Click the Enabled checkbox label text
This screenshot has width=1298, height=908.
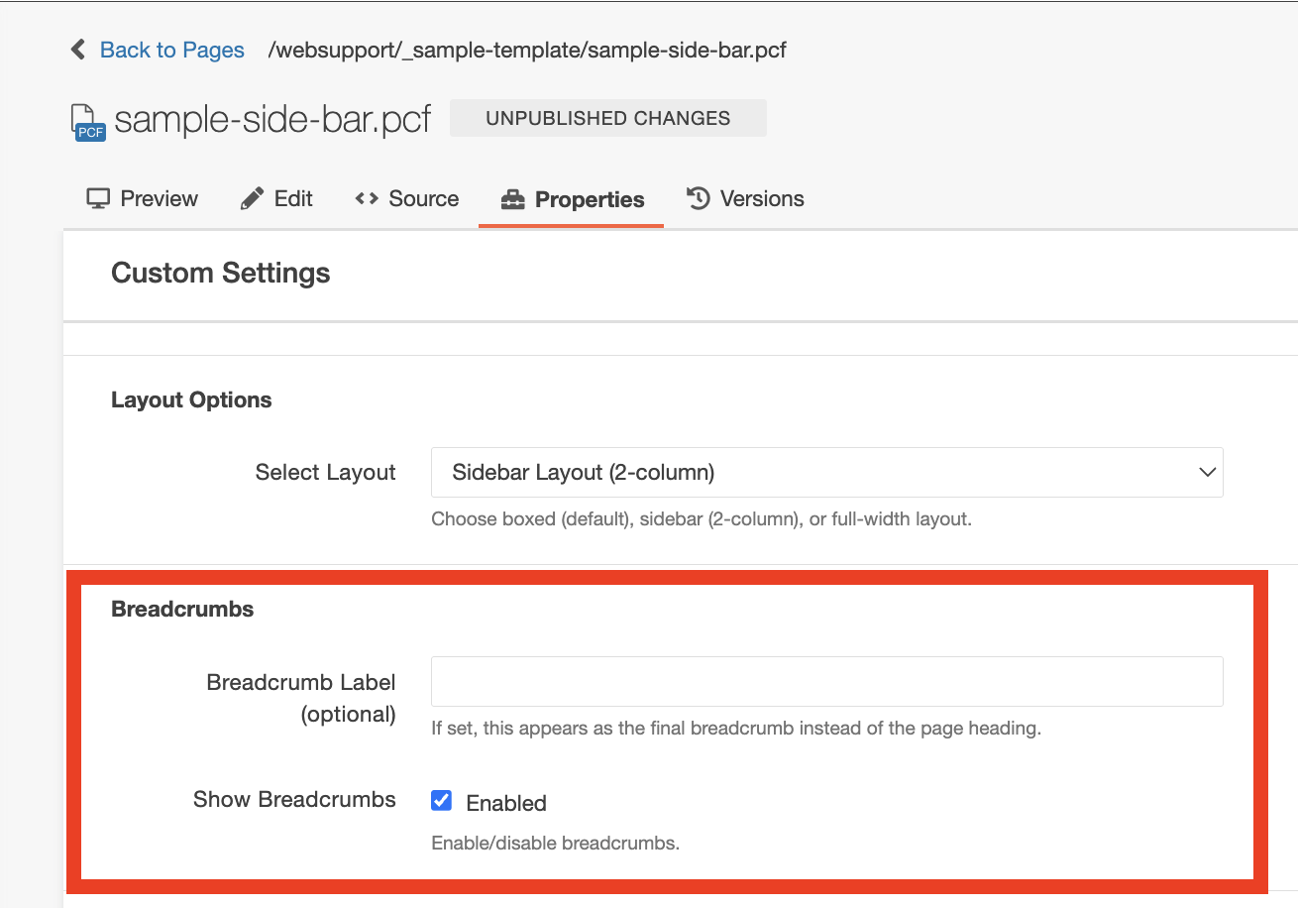pos(506,803)
